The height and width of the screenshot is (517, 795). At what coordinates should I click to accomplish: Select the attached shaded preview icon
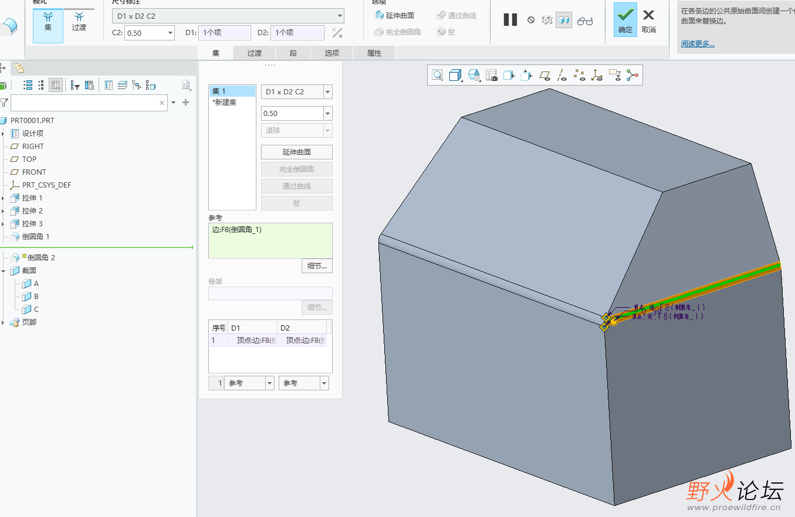coord(564,20)
